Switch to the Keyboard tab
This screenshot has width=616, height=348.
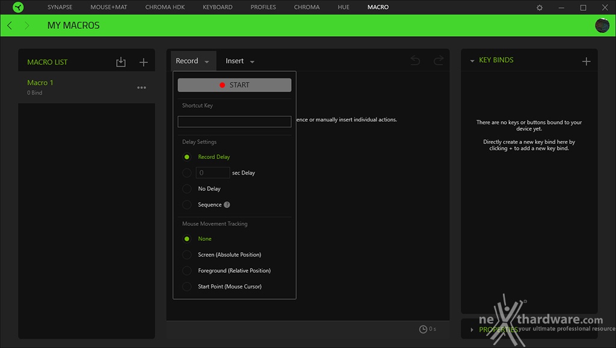tap(218, 7)
